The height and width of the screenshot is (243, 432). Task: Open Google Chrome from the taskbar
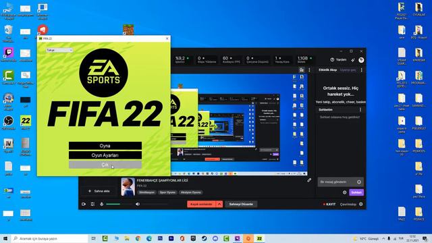(x=138, y=238)
